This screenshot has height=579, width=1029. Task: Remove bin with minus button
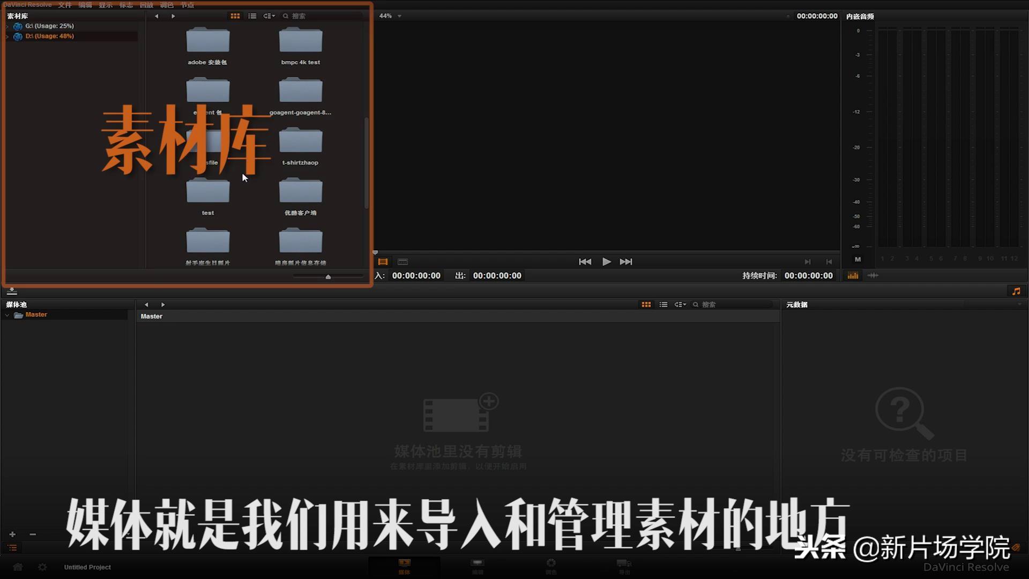[33, 535]
